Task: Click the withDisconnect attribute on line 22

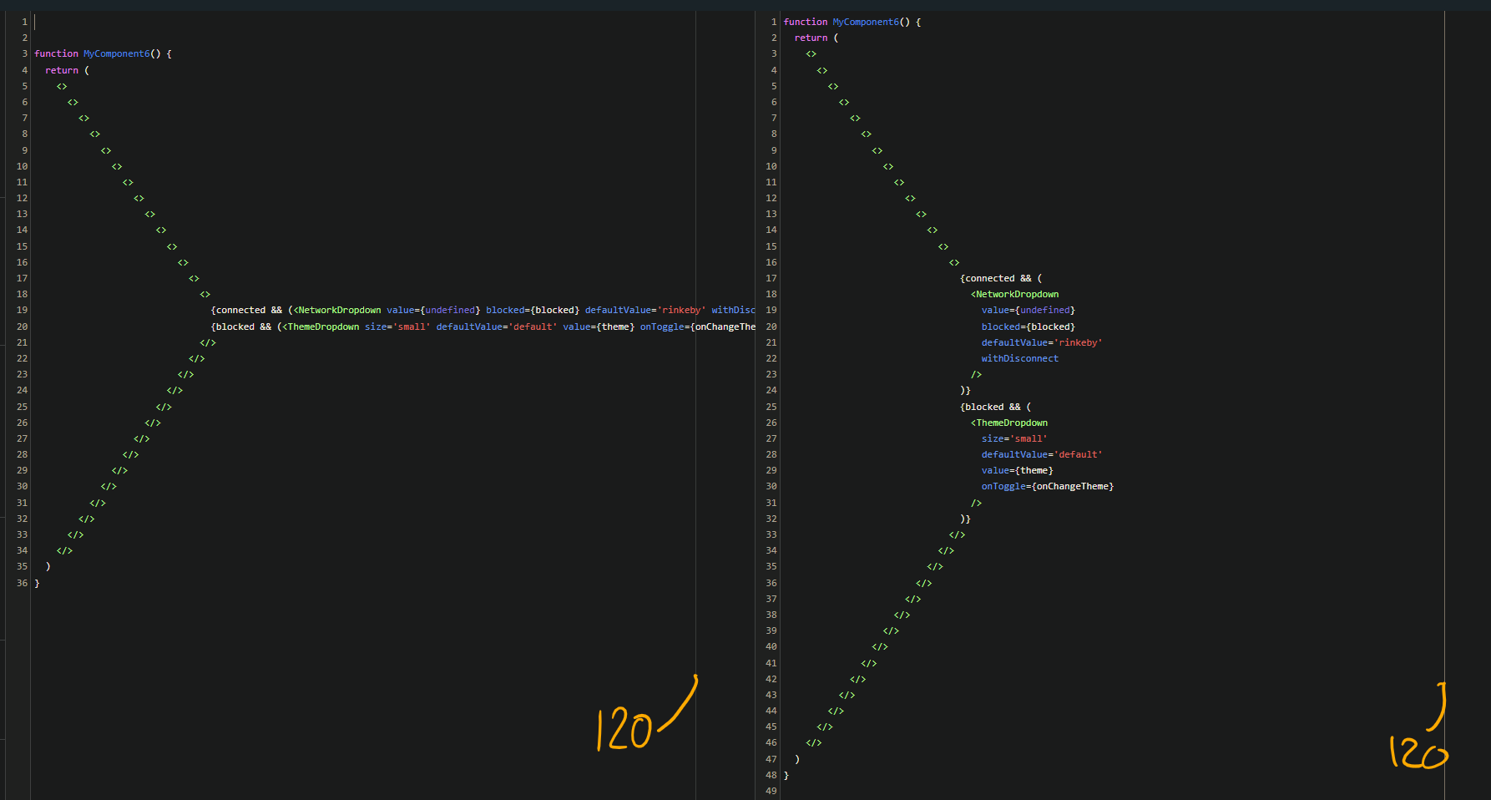Action: pos(1019,358)
